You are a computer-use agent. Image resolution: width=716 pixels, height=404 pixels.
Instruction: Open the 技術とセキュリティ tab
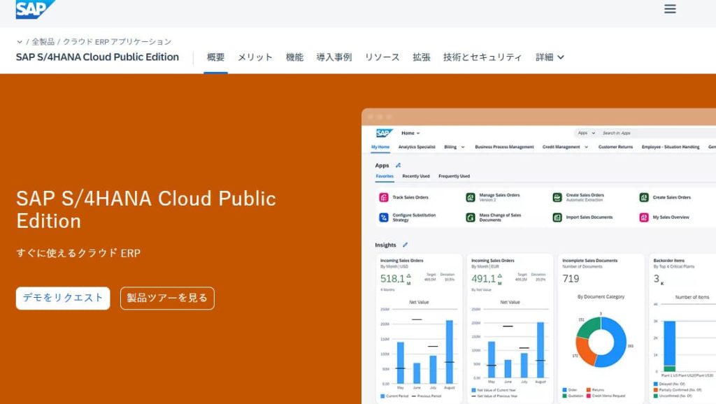point(482,57)
